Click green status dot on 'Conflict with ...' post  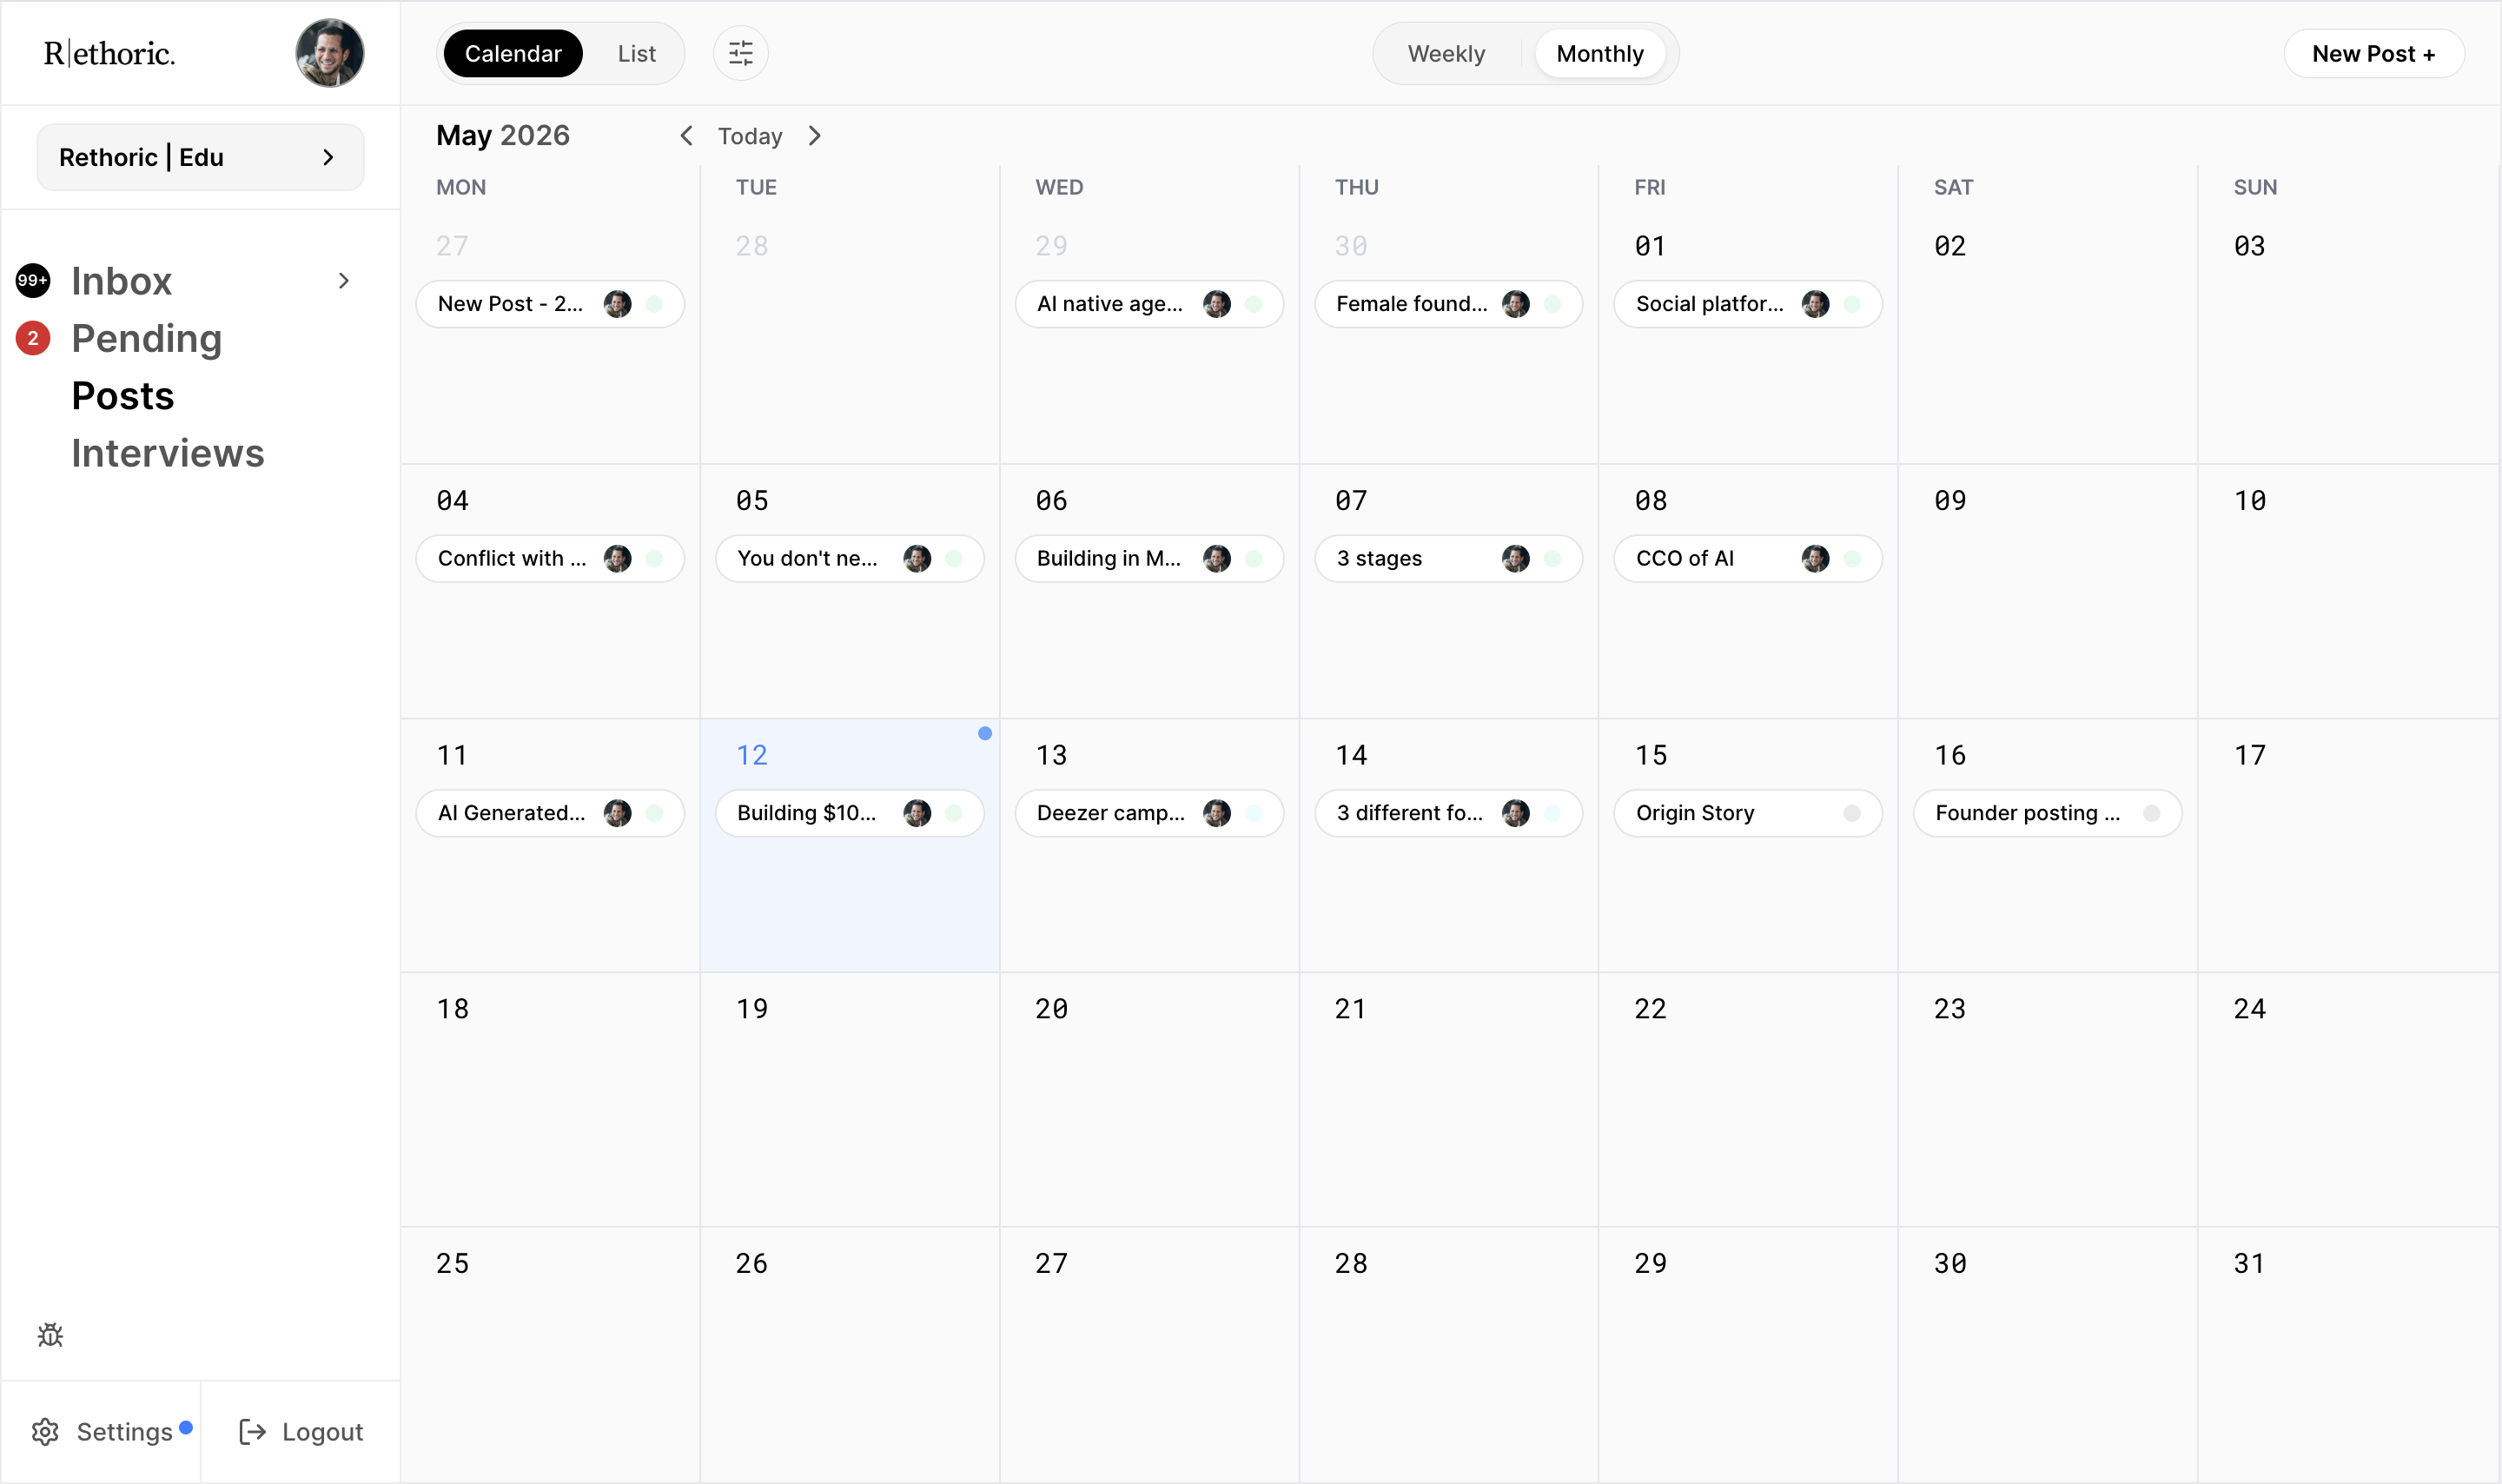(x=655, y=558)
